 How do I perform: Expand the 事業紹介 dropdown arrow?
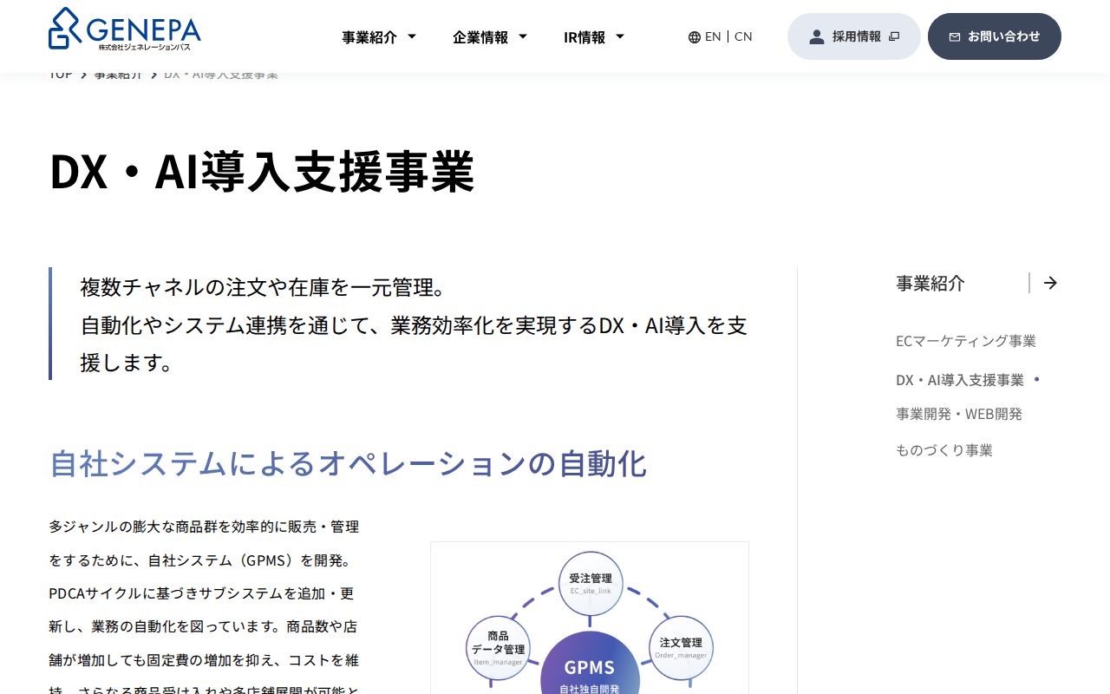click(412, 36)
